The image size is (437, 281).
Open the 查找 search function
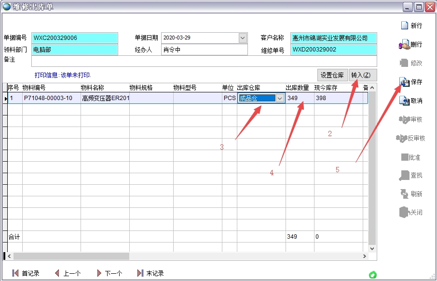(410, 176)
